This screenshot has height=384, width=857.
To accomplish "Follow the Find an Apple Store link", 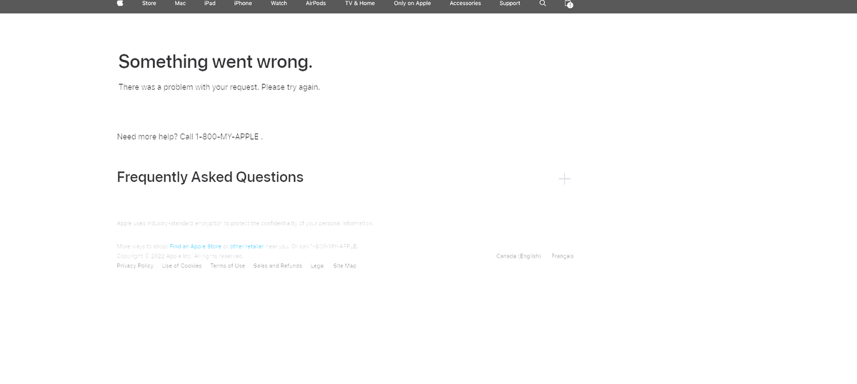I will [x=196, y=246].
